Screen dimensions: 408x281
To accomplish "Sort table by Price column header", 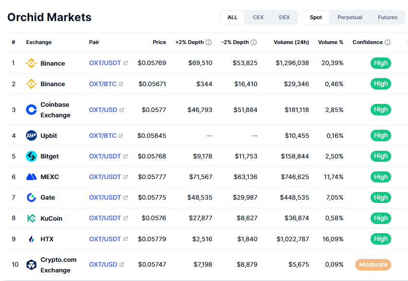I will (x=159, y=42).
